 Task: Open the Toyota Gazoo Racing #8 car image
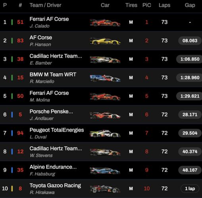pyautogui.click(x=105, y=189)
